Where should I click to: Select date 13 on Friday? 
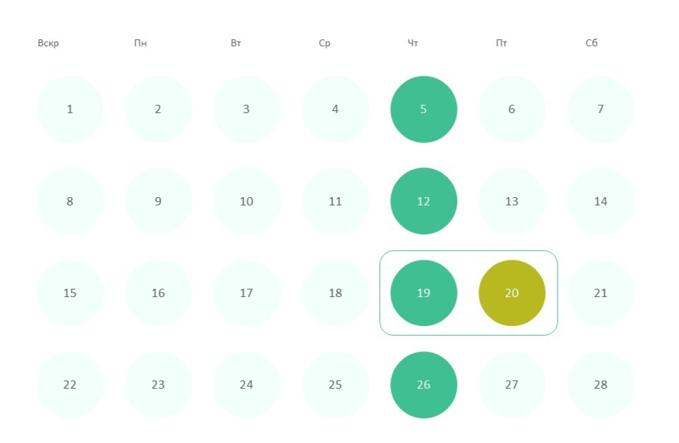pyautogui.click(x=512, y=201)
